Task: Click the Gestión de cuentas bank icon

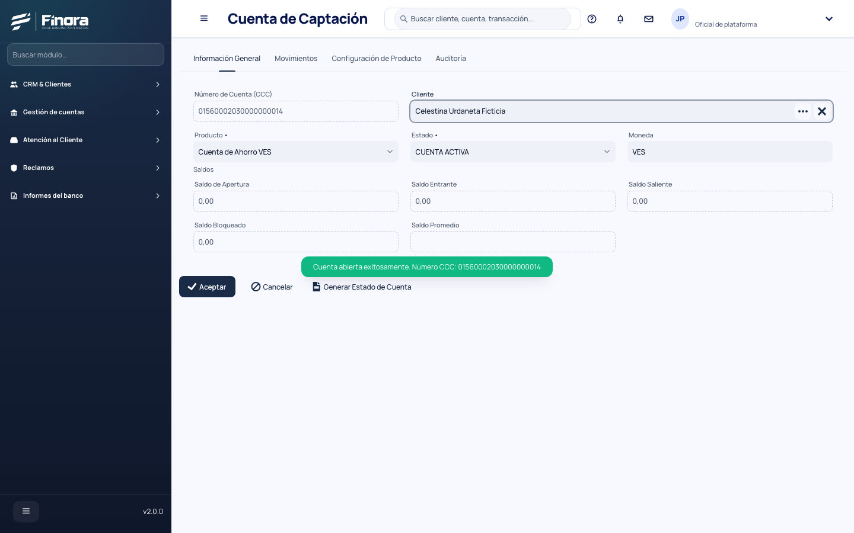Action: tap(14, 113)
